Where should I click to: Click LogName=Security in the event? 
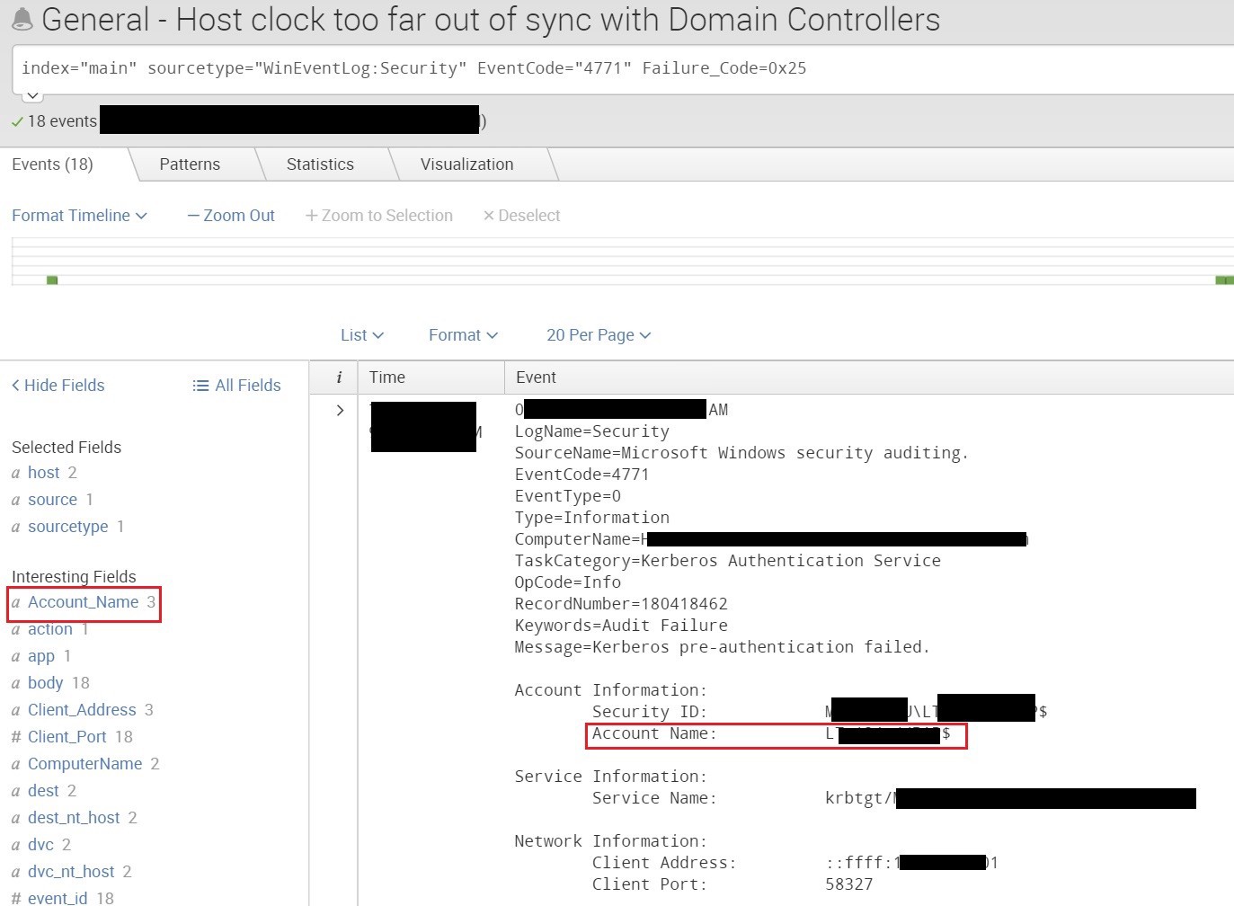591,431
